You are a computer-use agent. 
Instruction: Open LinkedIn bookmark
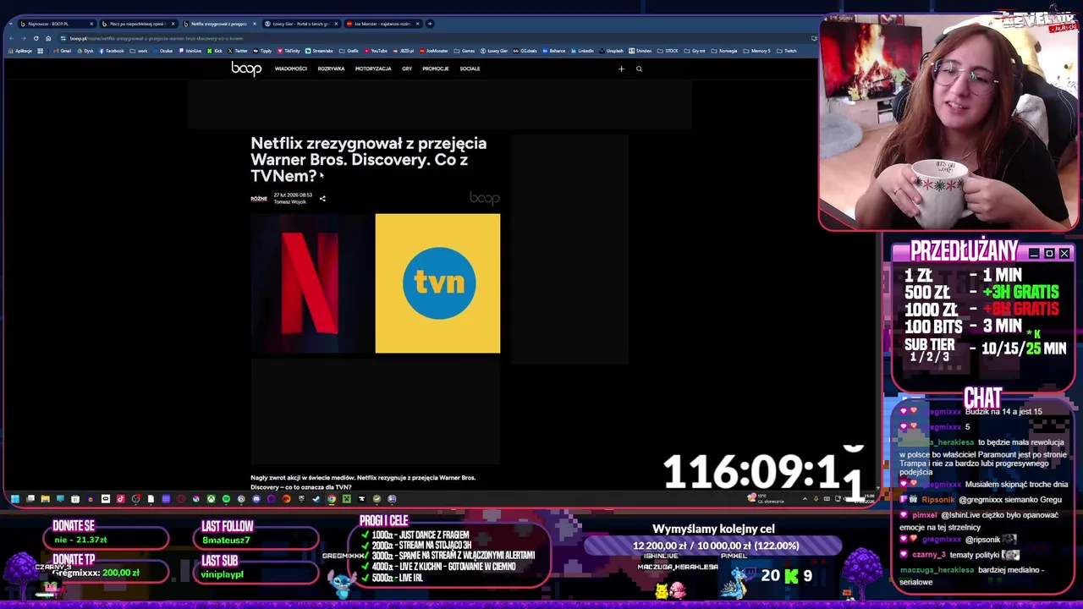click(x=581, y=51)
